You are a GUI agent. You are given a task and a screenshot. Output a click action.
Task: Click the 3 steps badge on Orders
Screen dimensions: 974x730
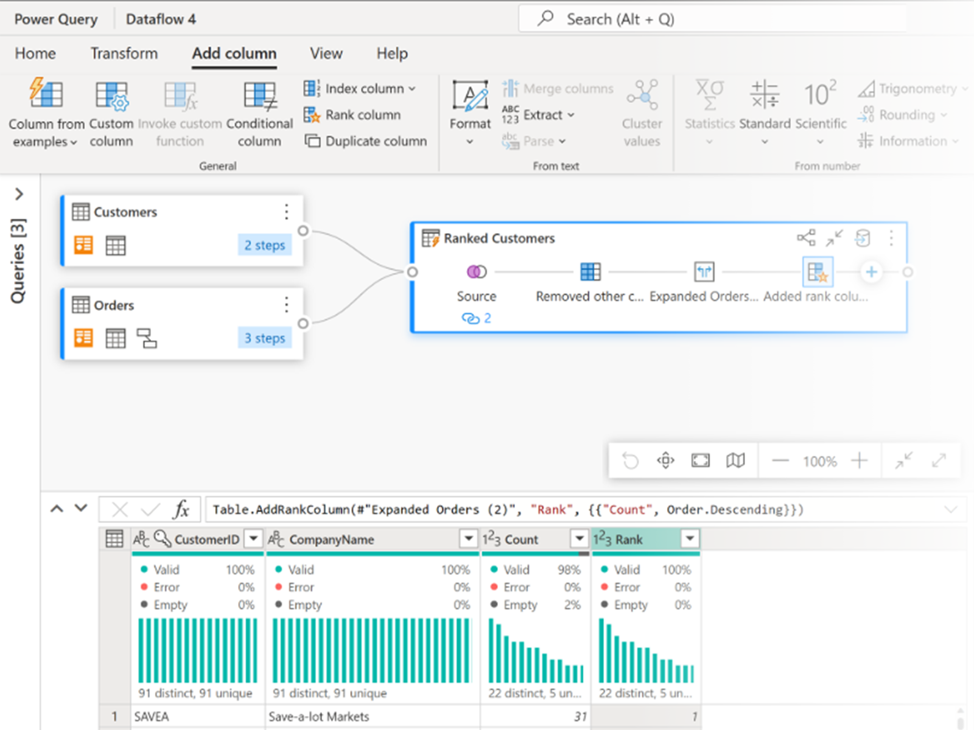point(265,338)
